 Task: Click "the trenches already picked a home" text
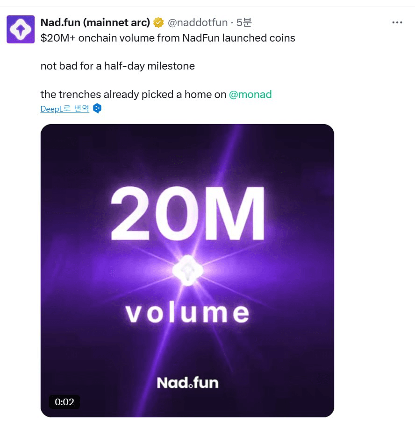point(133,94)
